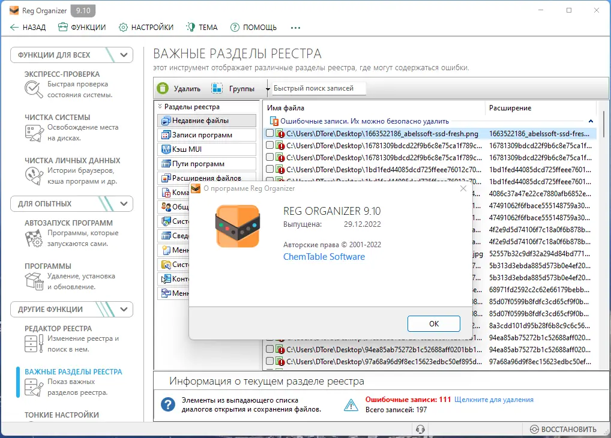This screenshot has width=611, height=438.
Task: Go back with НАЗАД
Action: [28, 27]
